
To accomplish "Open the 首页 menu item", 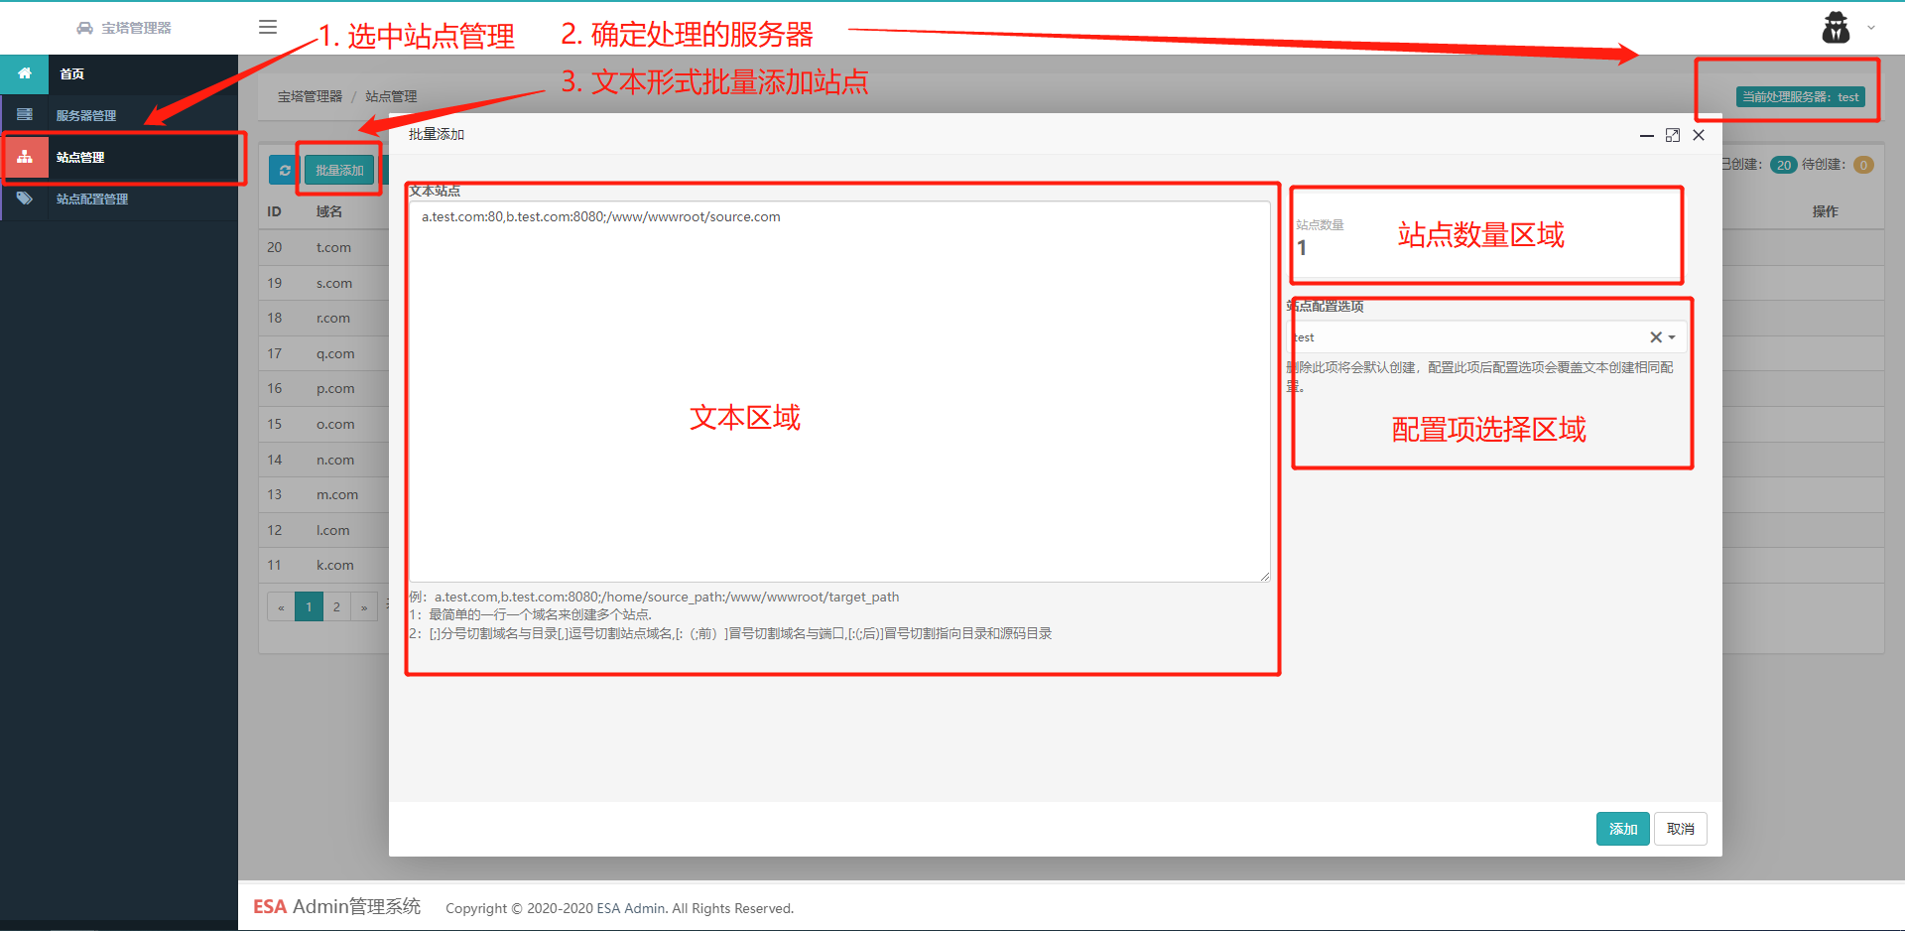I will [71, 74].
